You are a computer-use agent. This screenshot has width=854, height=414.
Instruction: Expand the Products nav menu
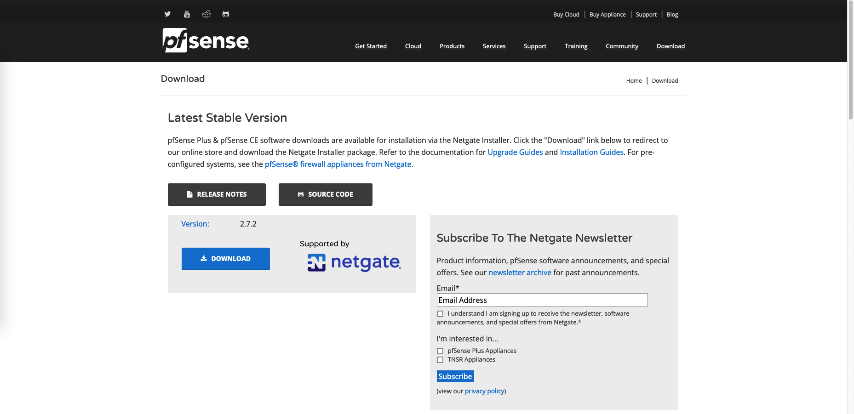click(452, 46)
